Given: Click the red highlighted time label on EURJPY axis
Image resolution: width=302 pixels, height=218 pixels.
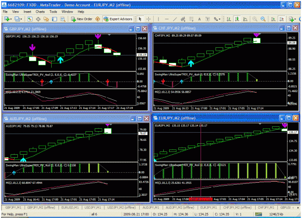Looking at the screenshot, I should point(201,199).
